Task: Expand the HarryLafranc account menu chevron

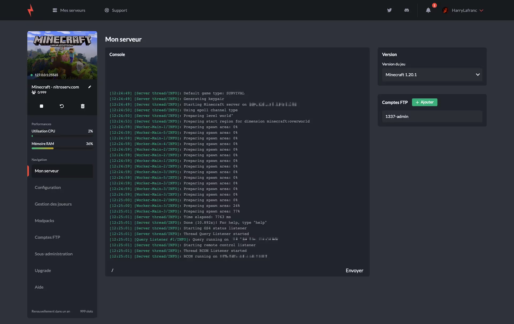Action: tap(481, 10)
